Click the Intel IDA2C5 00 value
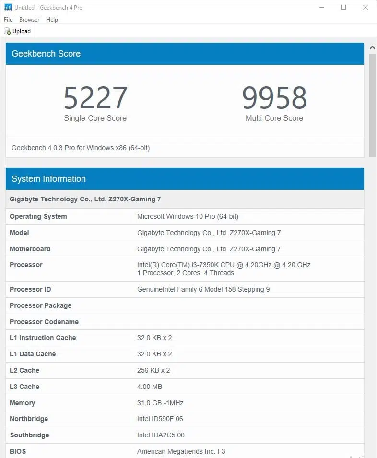 tap(161, 435)
